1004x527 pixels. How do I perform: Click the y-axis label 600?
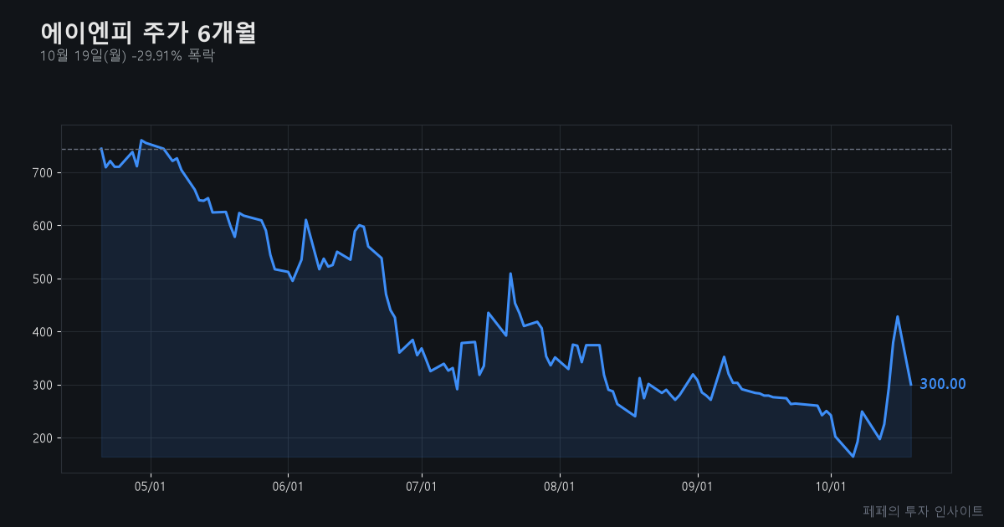coord(44,226)
